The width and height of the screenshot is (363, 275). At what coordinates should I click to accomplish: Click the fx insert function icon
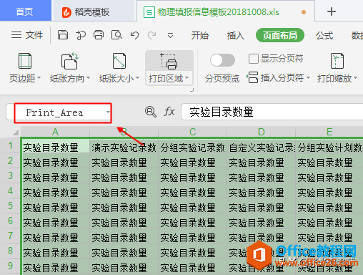(169, 112)
